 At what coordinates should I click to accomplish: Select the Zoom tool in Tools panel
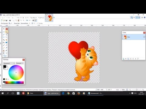(6, 37)
